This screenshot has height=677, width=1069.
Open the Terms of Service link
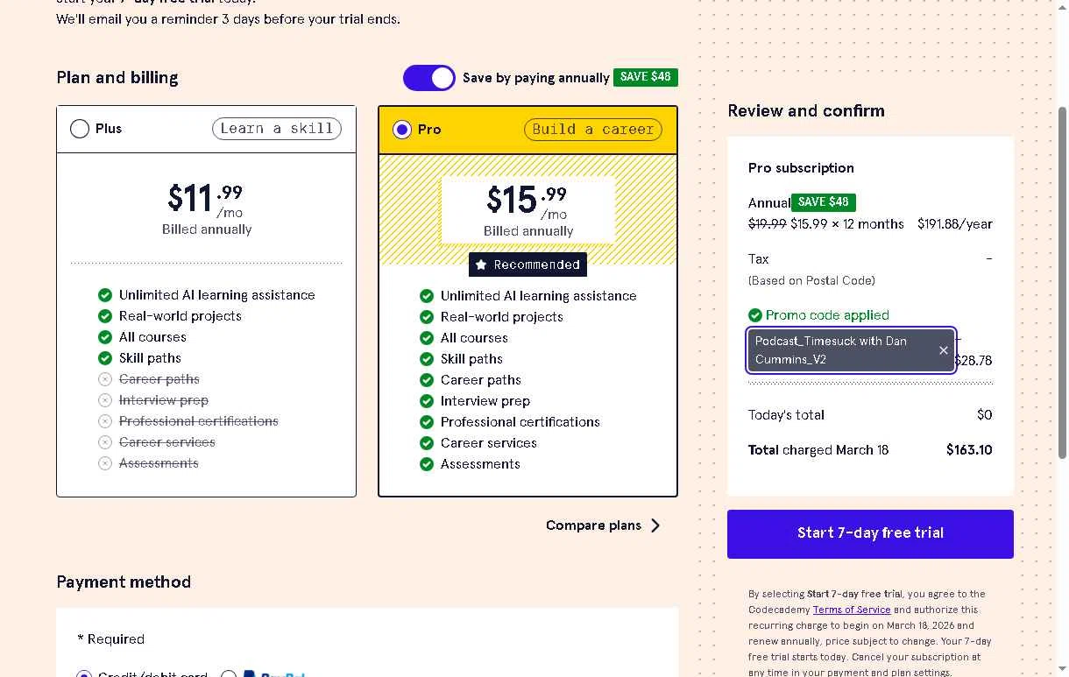[x=851, y=610]
